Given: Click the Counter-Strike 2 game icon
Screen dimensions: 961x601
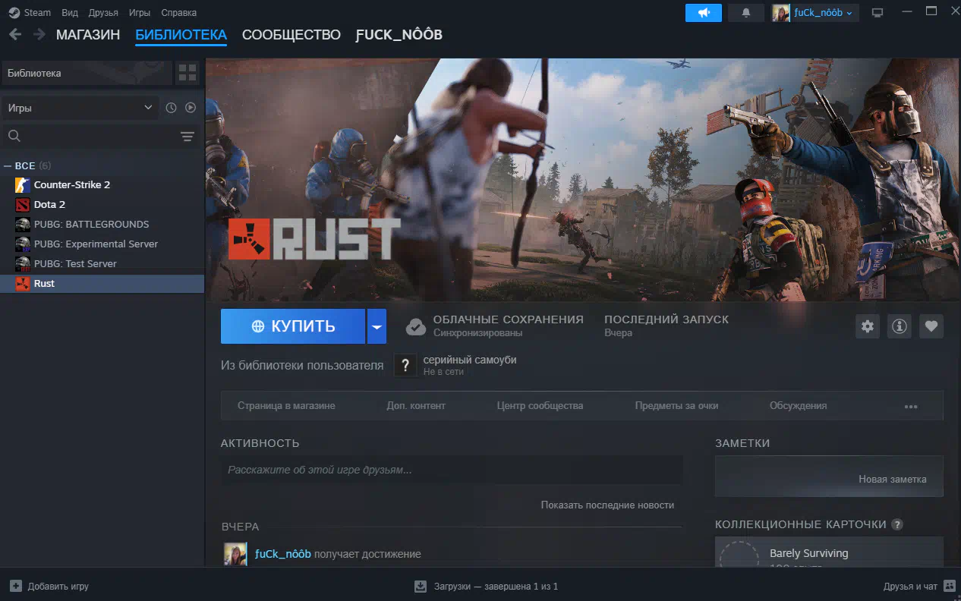Looking at the screenshot, I should [23, 185].
